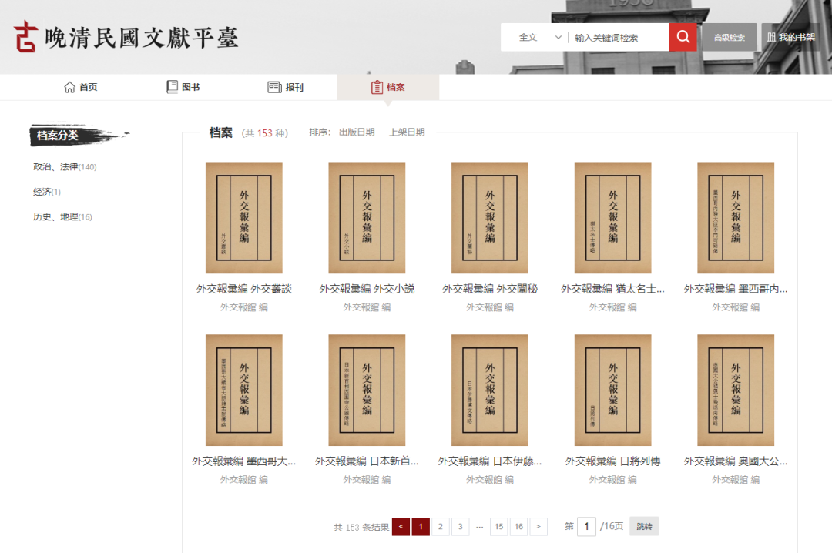Screen dimensions: 832x553
Task: Open the 首页 home tab
Action: click(81, 87)
